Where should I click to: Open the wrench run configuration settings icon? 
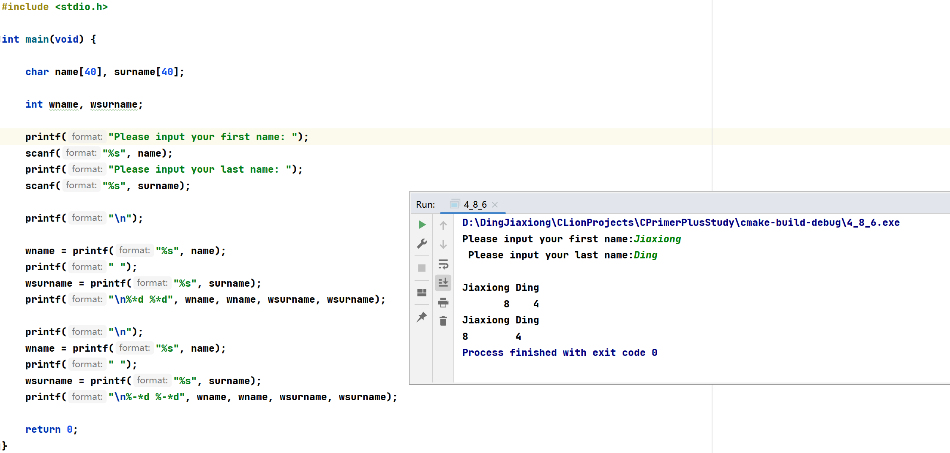(x=422, y=244)
